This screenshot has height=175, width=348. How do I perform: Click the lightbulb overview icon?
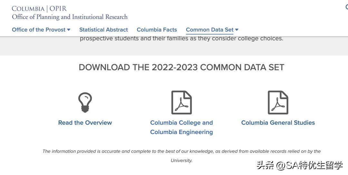(85, 102)
